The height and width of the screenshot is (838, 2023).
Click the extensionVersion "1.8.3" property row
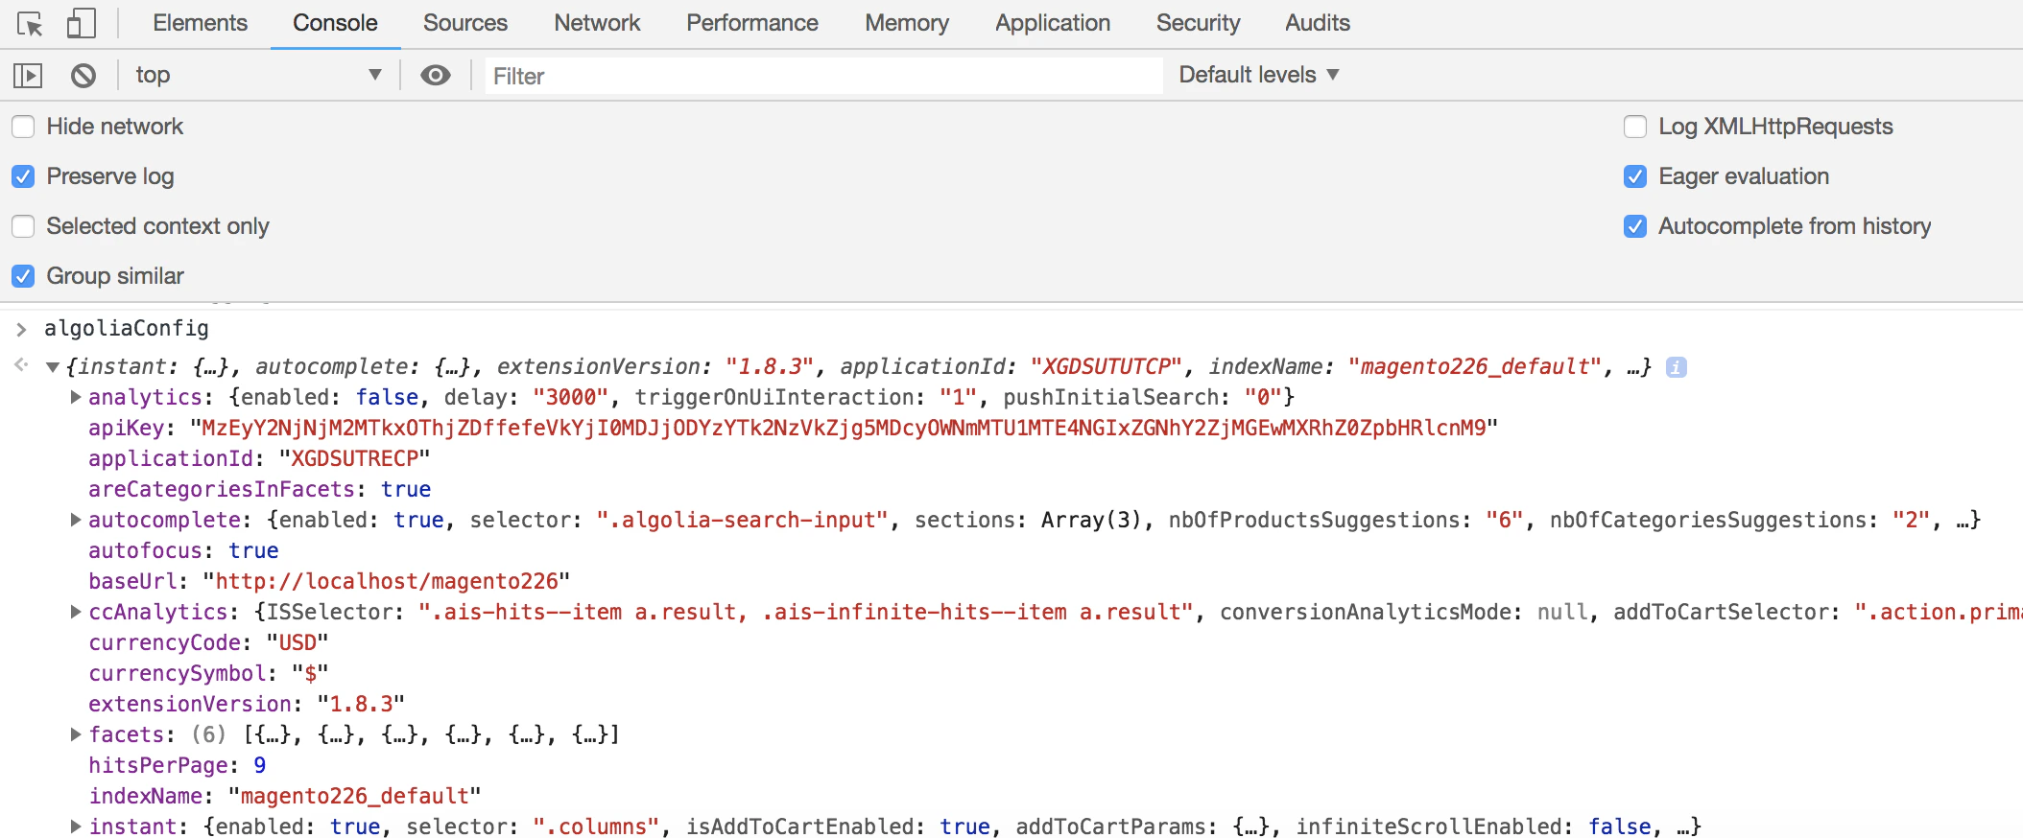[247, 704]
